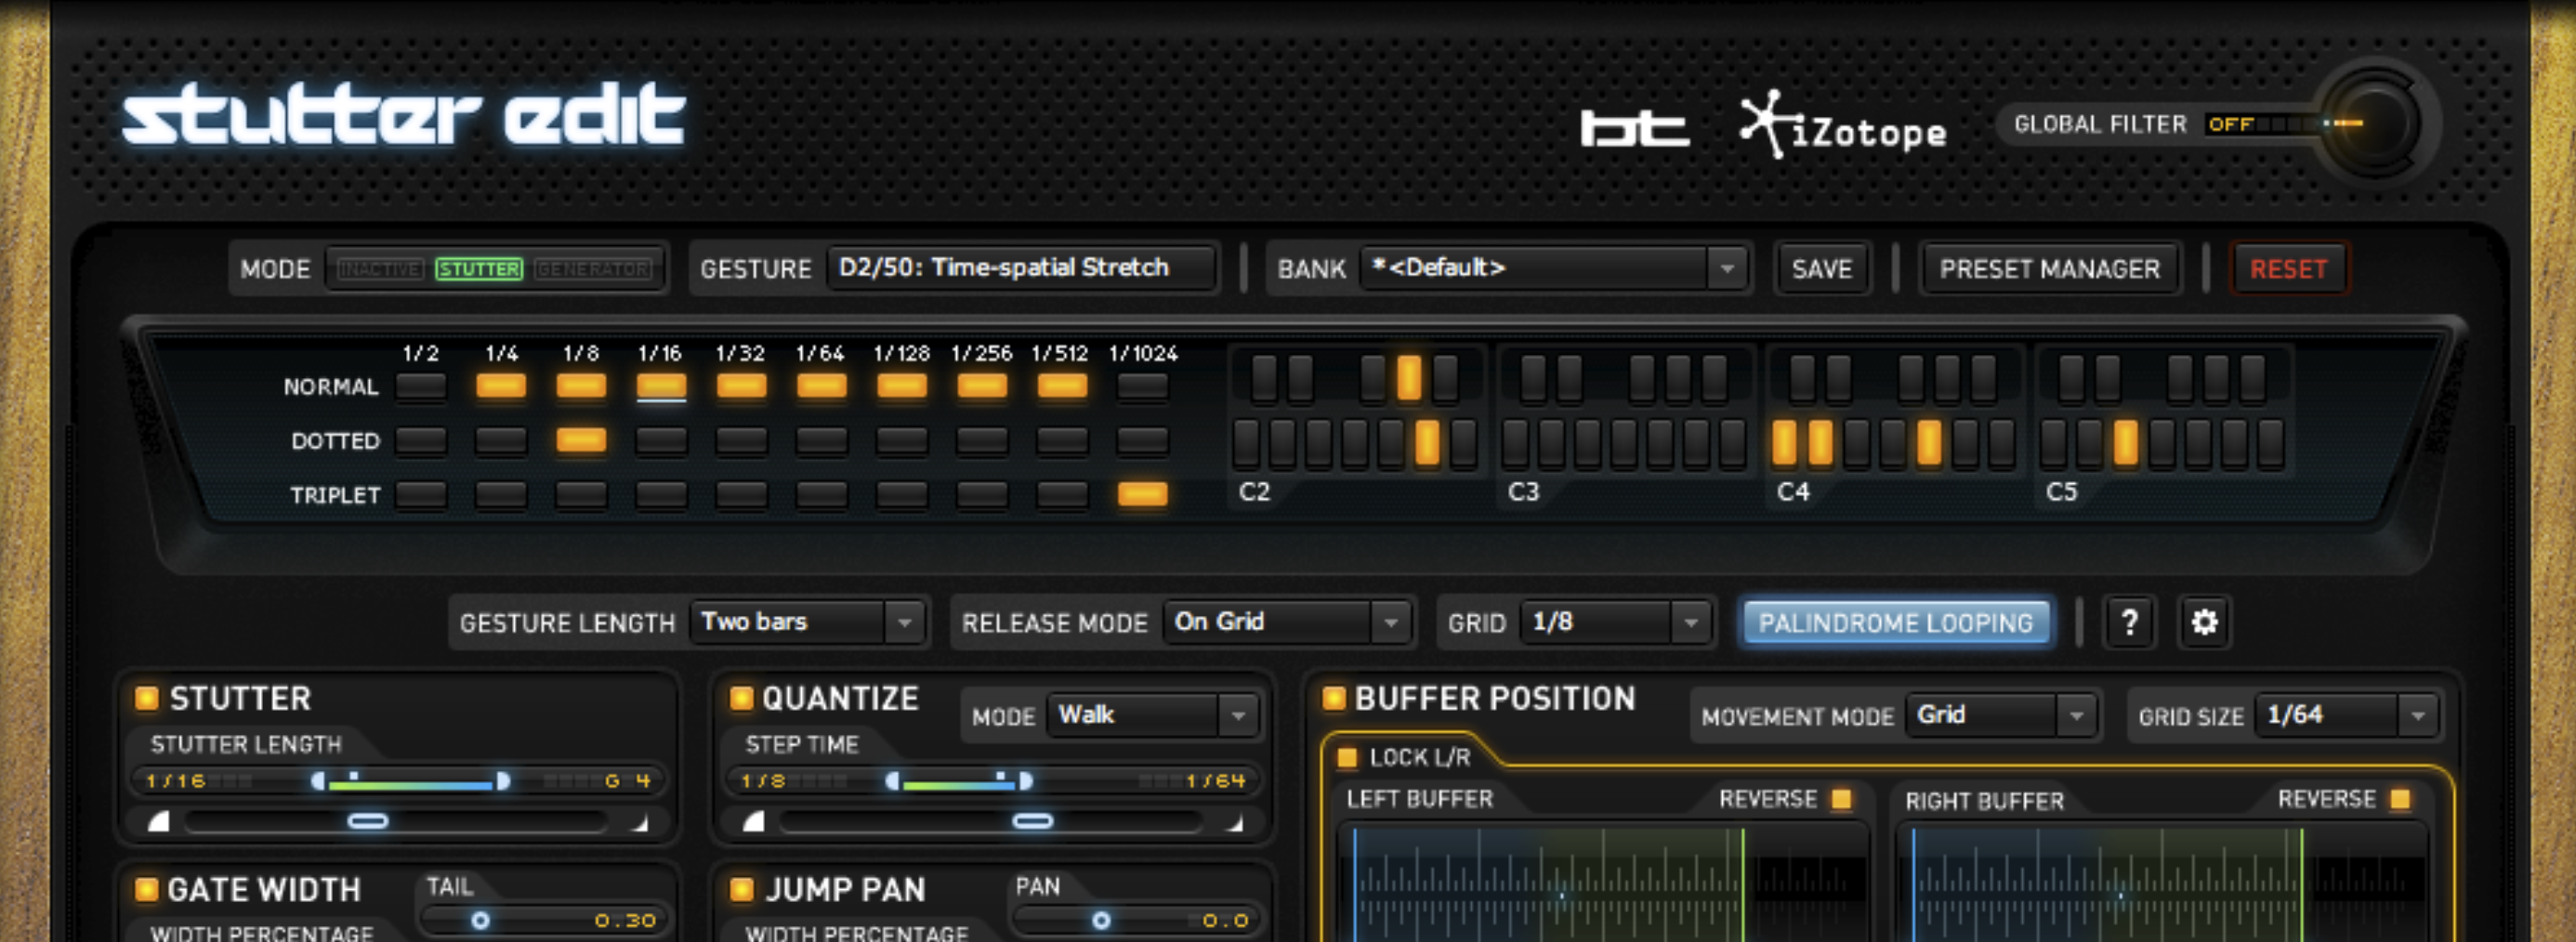Turn the Global Filter knob
The height and width of the screenshot is (942, 2576).
tap(2375, 123)
